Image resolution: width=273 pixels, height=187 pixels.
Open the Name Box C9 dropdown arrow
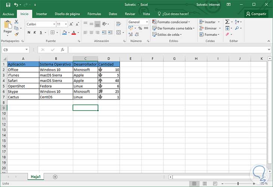point(27,50)
